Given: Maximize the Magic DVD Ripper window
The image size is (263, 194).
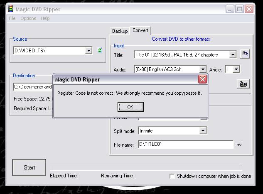Looking at the screenshot, I should (x=239, y=9).
